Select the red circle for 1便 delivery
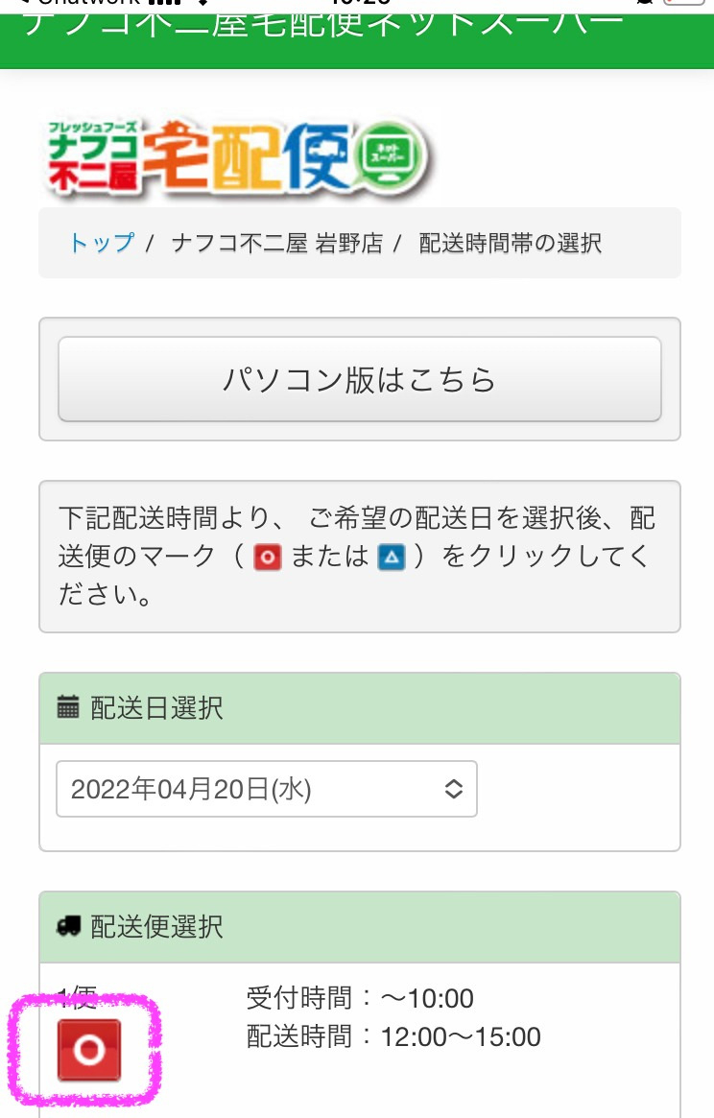The width and height of the screenshot is (714, 1118). click(88, 1051)
